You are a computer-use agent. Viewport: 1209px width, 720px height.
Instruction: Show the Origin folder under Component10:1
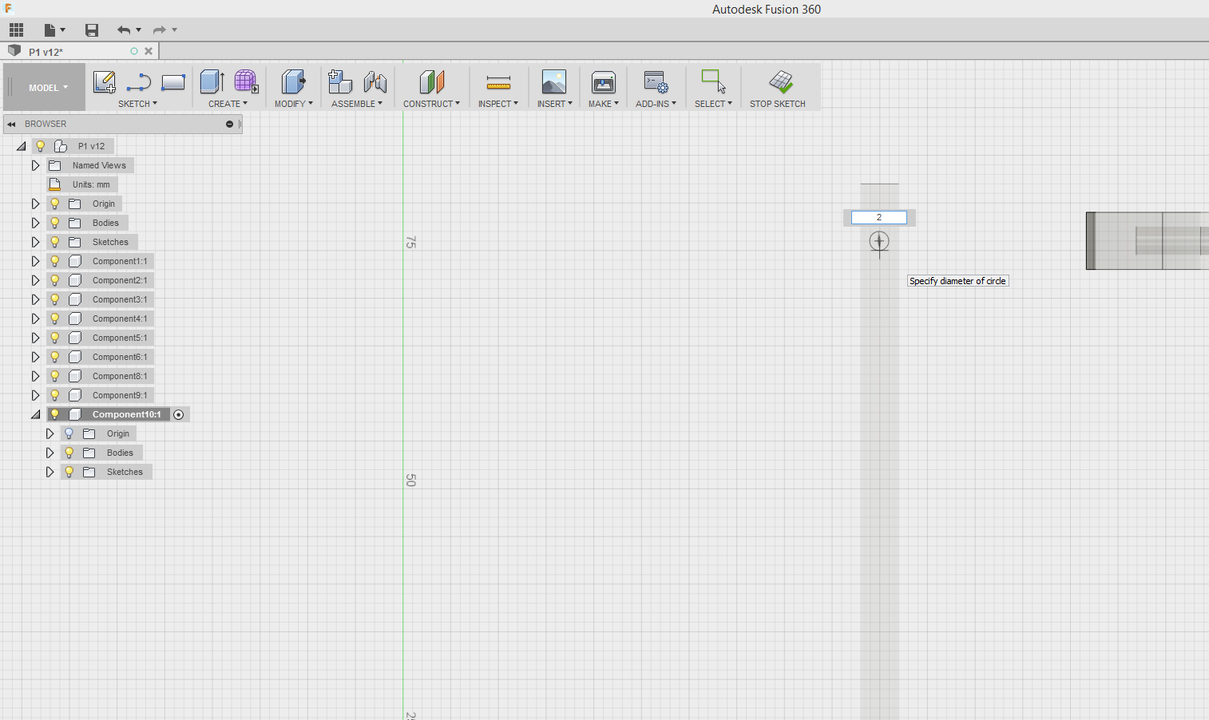(69, 433)
